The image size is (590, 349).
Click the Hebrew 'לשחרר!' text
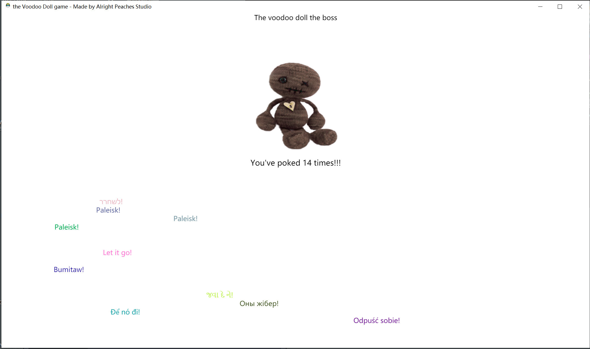(x=111, y=201)
